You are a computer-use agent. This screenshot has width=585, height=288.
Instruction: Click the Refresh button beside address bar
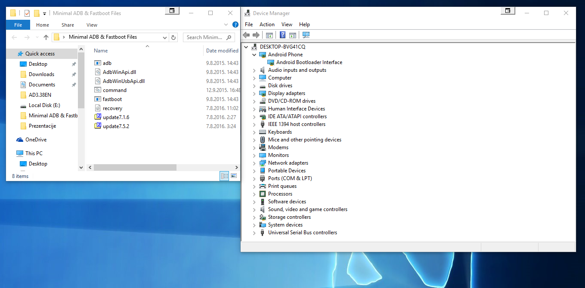173,37
